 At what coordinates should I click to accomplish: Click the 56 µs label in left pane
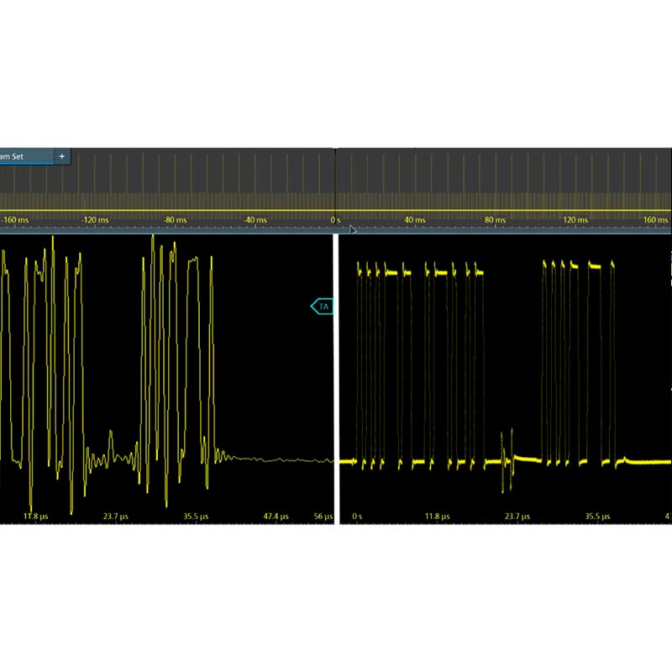(323, 516)
